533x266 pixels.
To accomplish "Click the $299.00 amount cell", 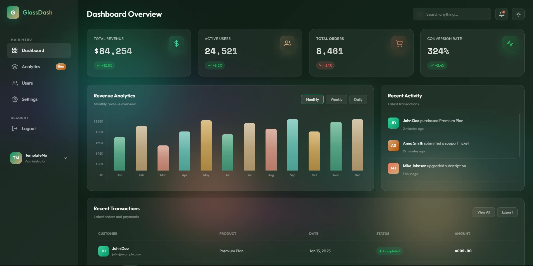I will (463, 251).
